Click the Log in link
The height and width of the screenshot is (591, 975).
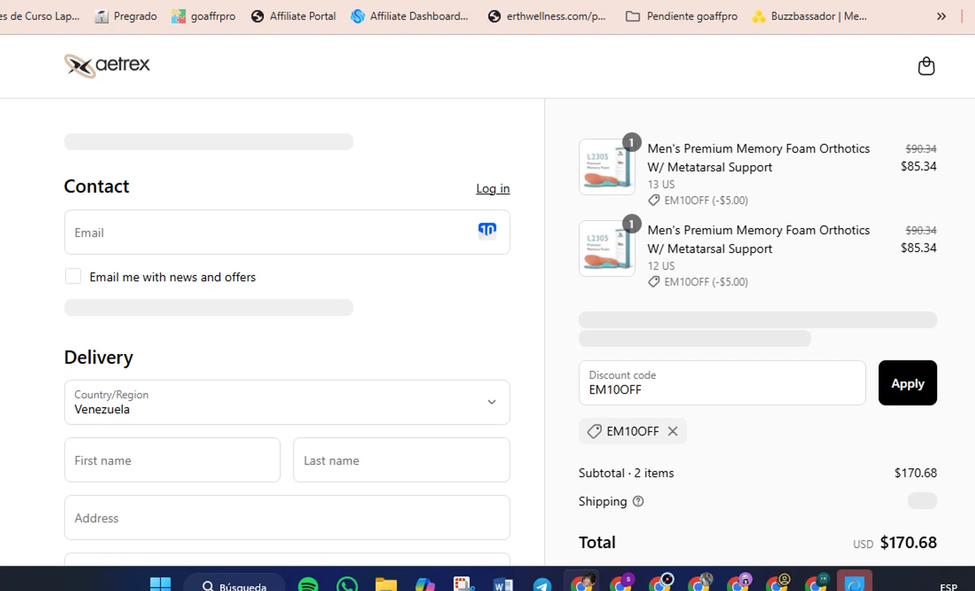point(493,188)
